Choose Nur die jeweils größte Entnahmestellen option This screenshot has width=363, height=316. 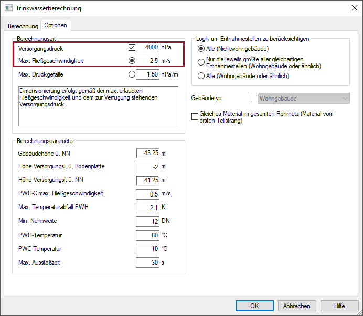(201, 62)
